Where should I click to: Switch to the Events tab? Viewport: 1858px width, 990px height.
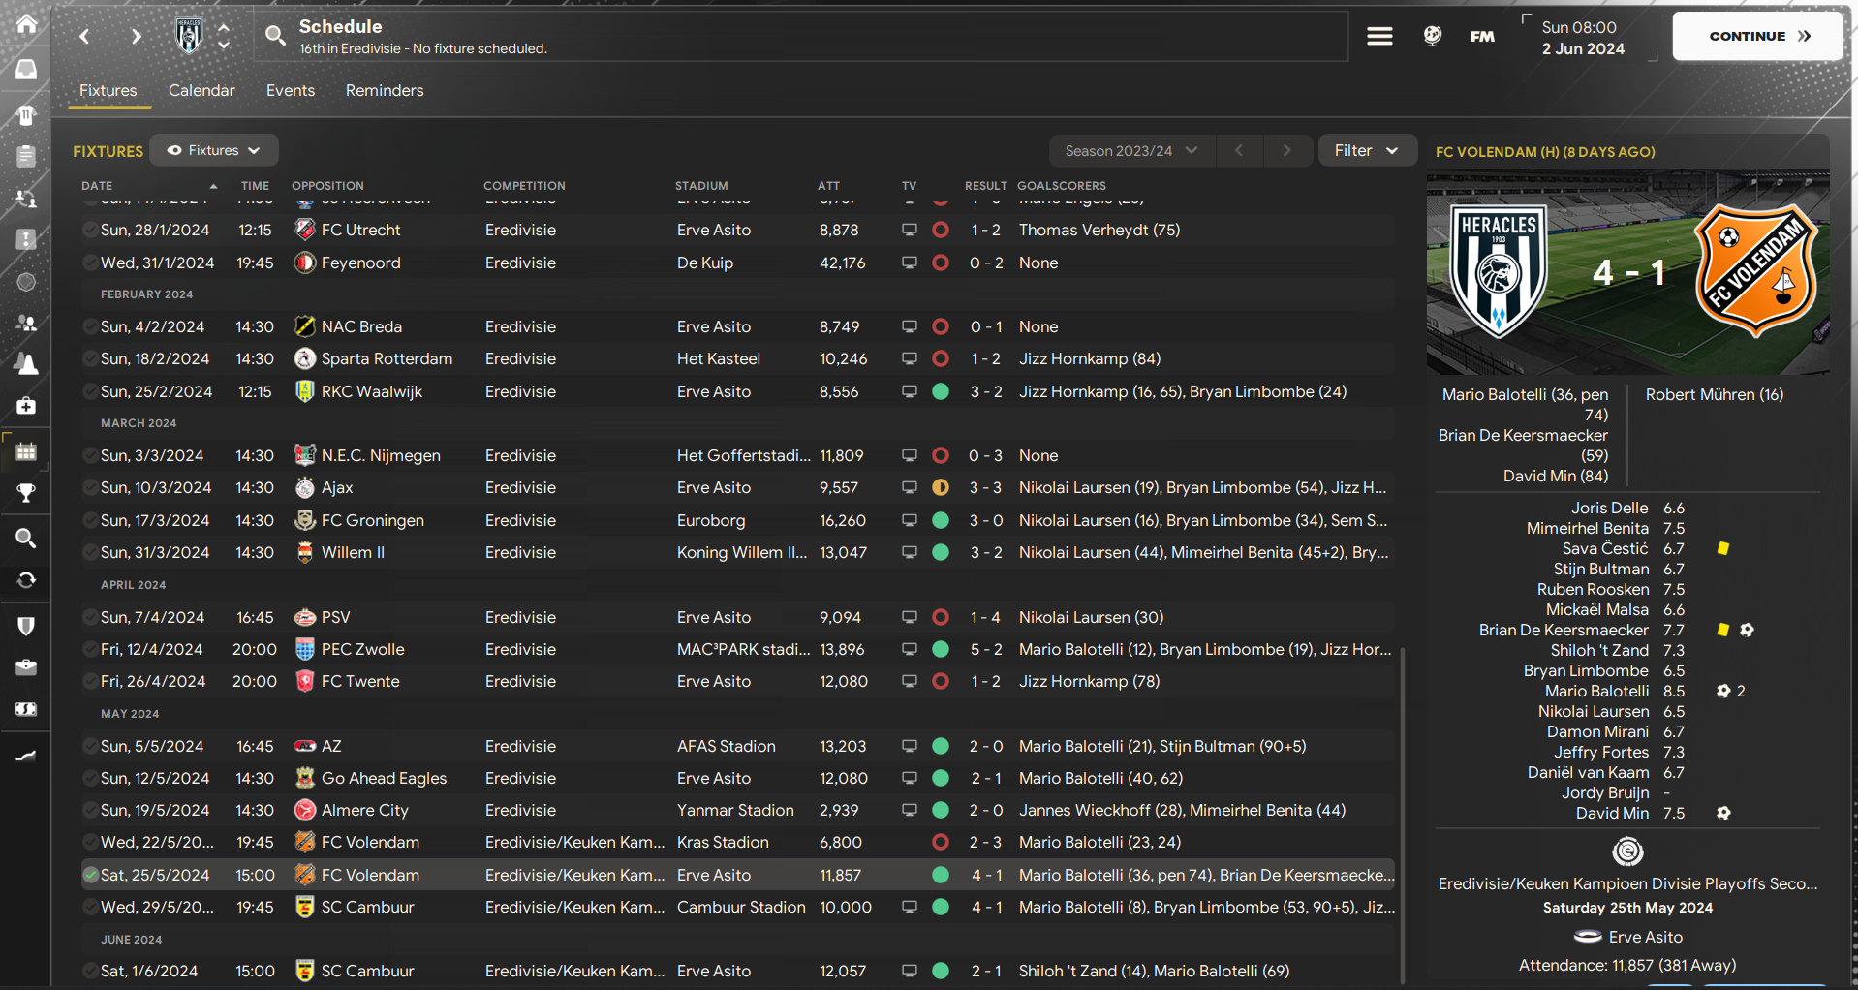[x=291, y=90]
